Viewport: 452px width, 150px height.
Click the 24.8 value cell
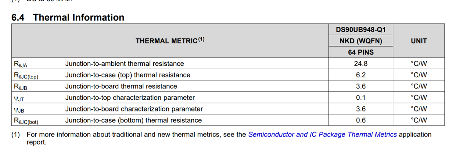(x=360, y=64)
